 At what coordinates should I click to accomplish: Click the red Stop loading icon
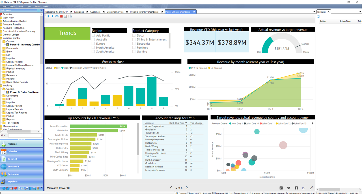coord(61,16)
